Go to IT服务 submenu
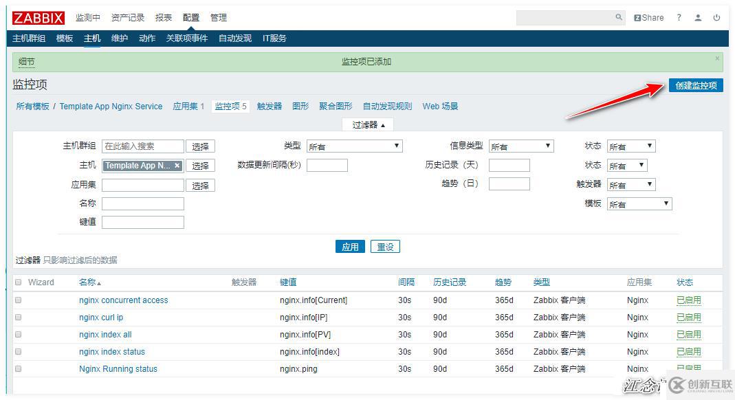Screen dimensions: 735x400 click(274, 38)
